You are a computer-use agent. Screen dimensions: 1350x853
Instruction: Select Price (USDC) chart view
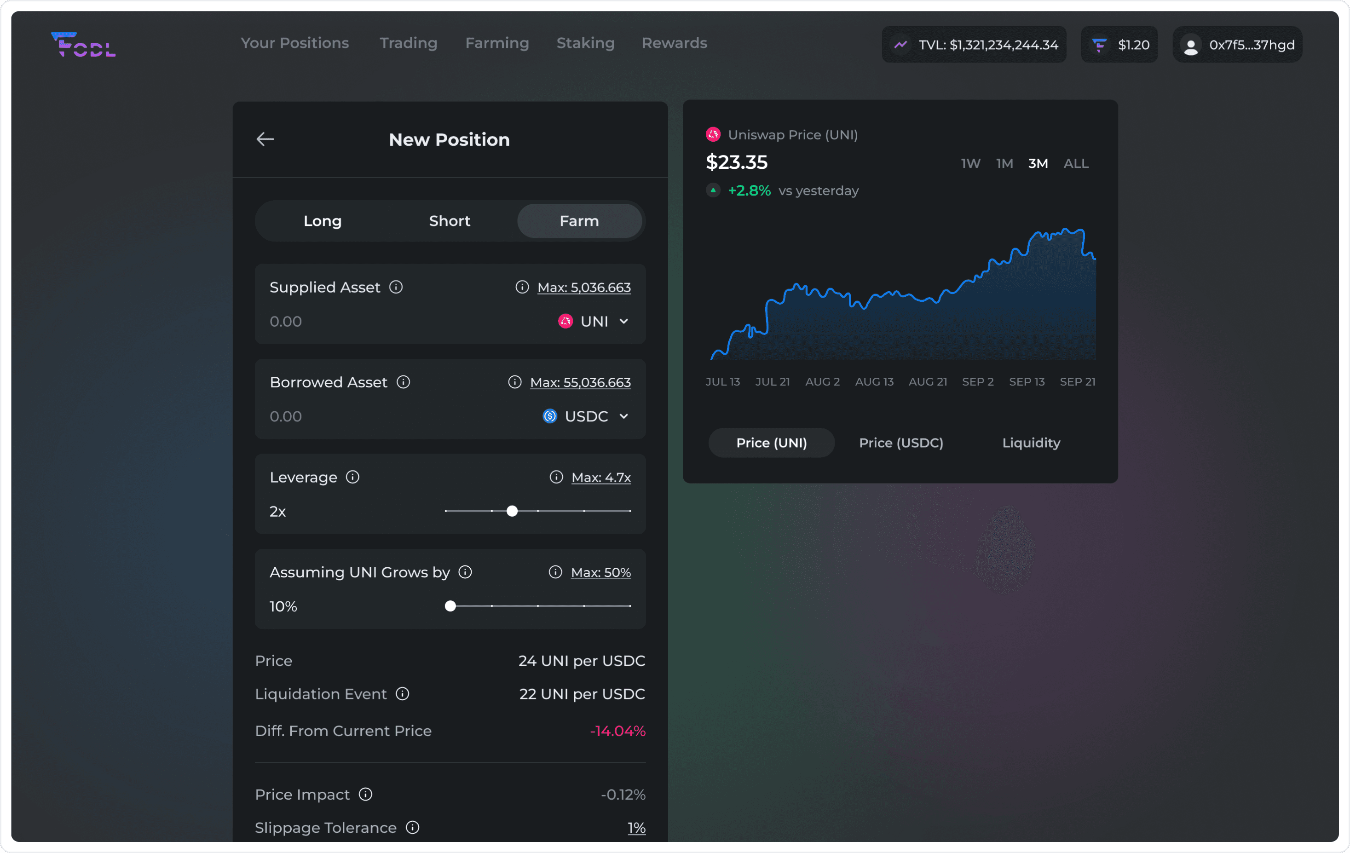click(x=901, y=443)
